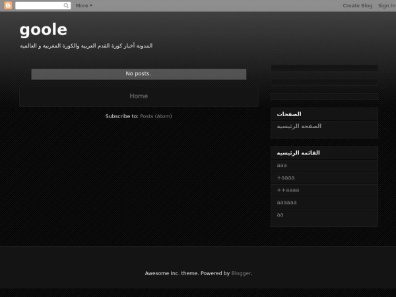The width and height of the screenshot is (396, 297).
Task: Click the No posts. message text
Action: (138, 73)
